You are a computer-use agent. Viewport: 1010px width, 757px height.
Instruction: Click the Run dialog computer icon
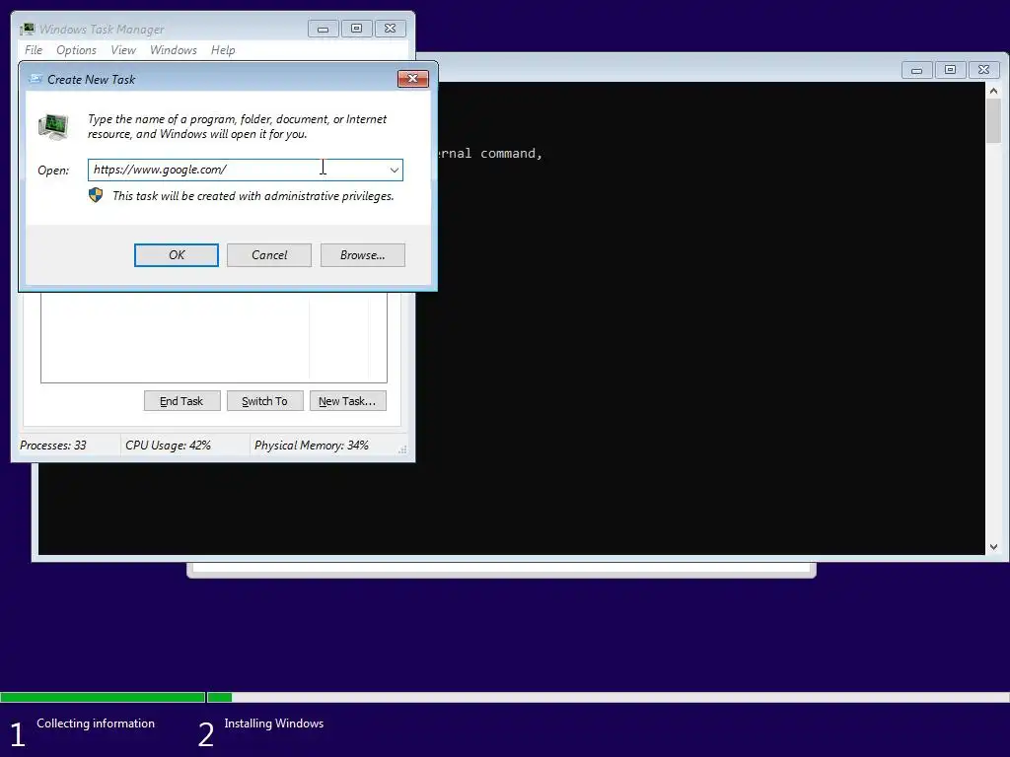pos(54,126)
